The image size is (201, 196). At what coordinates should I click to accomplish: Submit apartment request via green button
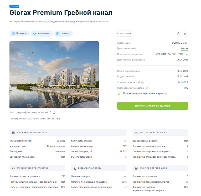coord(153,106)
